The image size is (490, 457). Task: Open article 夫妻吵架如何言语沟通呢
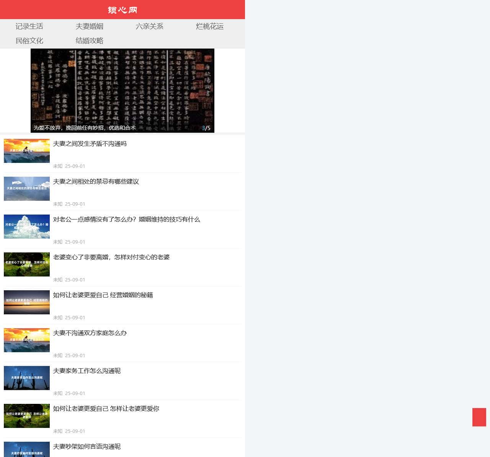(87, 447)
